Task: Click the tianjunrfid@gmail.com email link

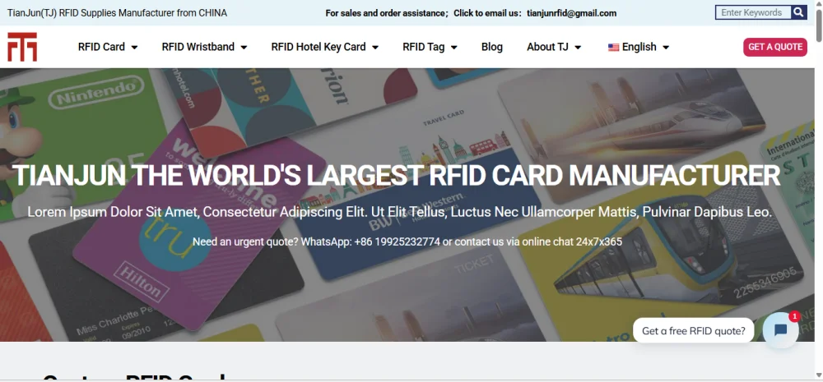Action: point(572,13)
